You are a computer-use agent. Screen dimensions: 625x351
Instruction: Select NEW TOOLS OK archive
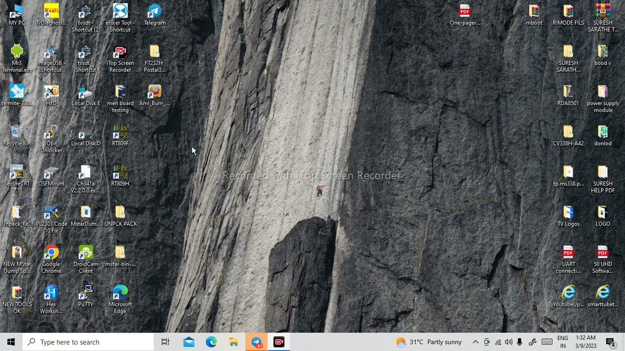click(17, 300)
